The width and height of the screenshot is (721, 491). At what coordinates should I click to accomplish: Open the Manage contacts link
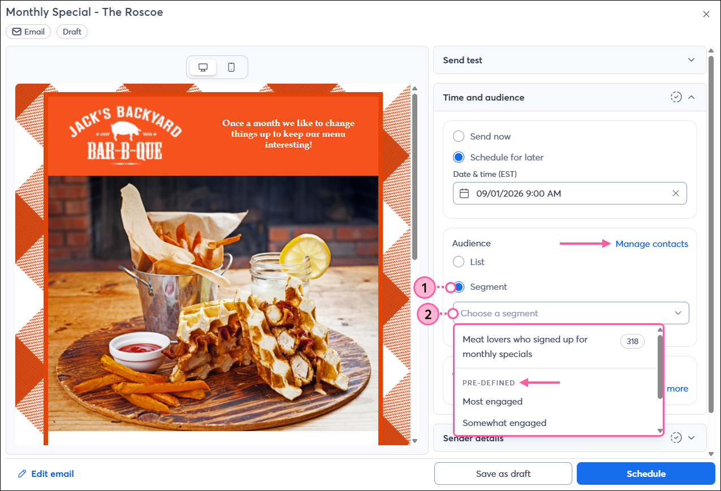[x=651, y=244]
